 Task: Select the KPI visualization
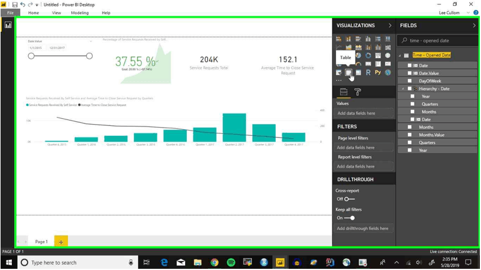(x=388, y=64)
